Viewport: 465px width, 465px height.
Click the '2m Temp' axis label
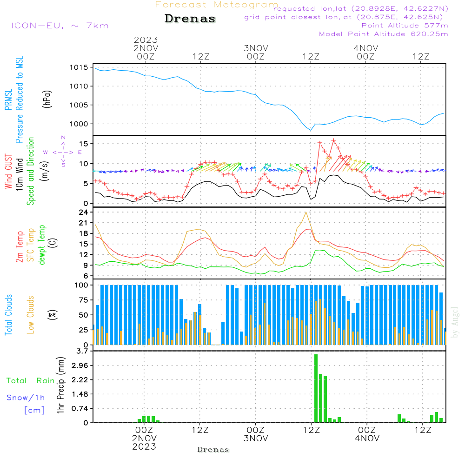pyautogui.click(x=19, y=247)
